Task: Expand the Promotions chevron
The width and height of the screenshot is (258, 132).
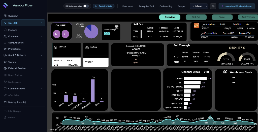Action: pyautogui.click(x=41, y=49)
